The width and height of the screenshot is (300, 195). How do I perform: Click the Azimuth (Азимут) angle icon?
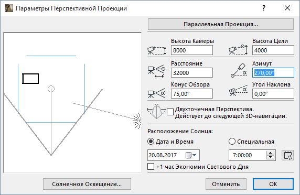click(x=239, y=70)
